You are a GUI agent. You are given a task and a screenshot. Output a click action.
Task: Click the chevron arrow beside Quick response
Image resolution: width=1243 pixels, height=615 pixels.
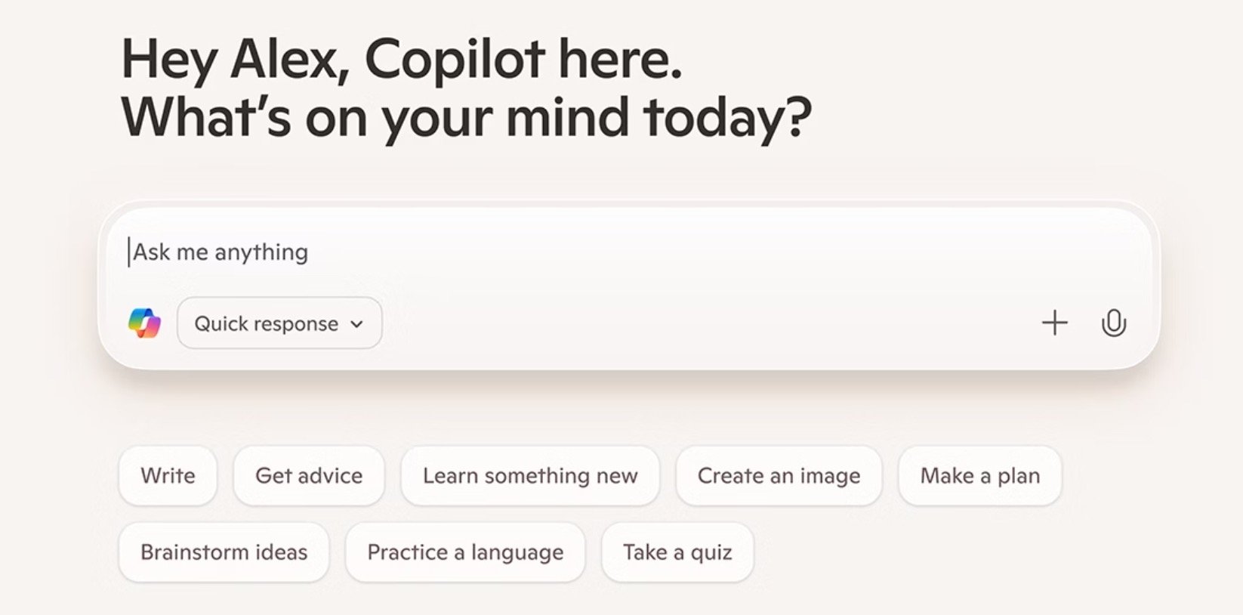357,324
